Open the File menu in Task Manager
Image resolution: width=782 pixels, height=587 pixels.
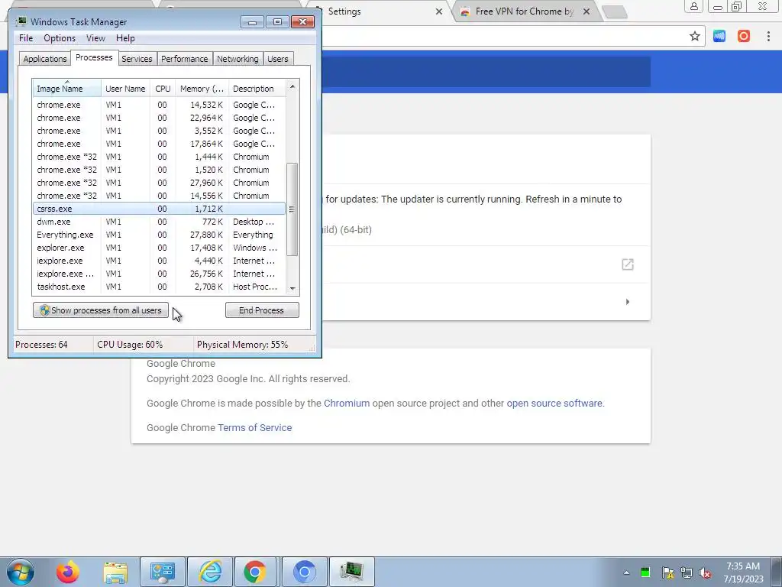(26, 38)
